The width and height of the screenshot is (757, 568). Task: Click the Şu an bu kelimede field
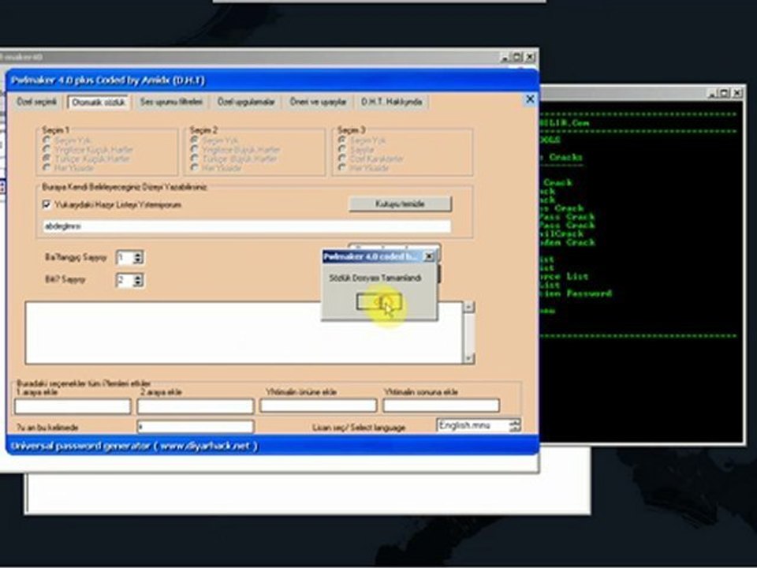(x=195, y=427)
